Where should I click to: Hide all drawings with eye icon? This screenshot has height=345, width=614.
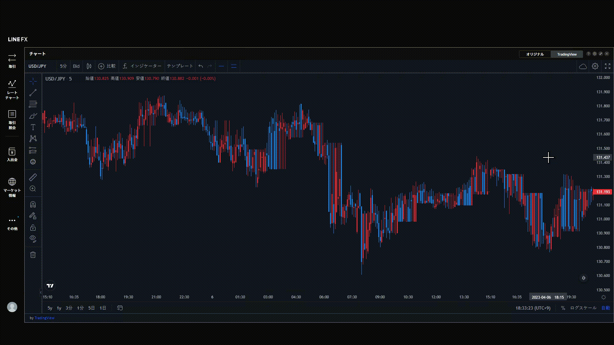[x=33, y=239]
